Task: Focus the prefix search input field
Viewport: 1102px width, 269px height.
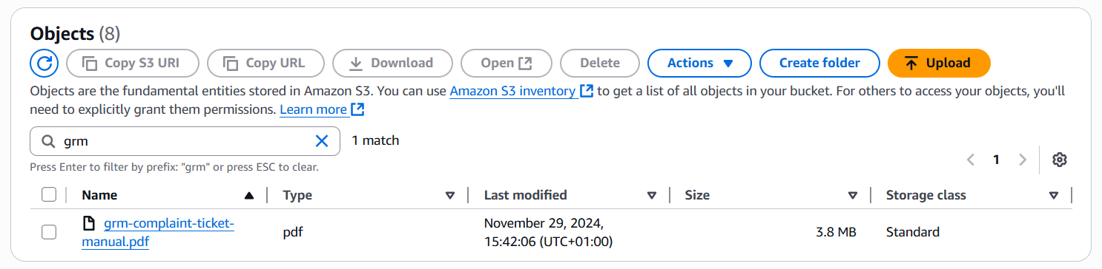Action: (x=185, y=141)
